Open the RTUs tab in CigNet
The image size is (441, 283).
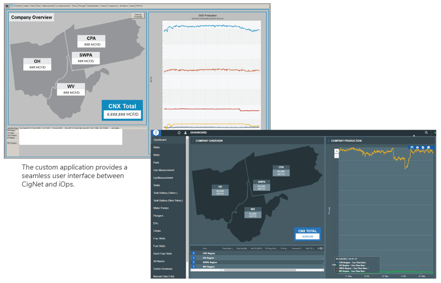[x=139, y=6]
